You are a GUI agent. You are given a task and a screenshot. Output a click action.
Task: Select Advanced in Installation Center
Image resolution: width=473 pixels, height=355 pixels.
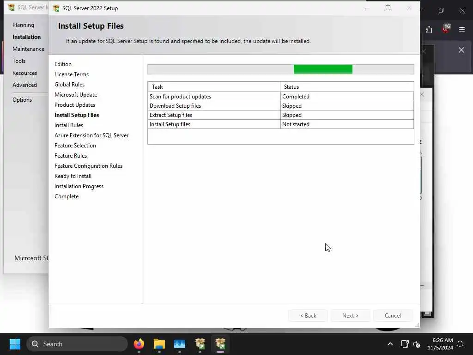(x=25, y=85)
